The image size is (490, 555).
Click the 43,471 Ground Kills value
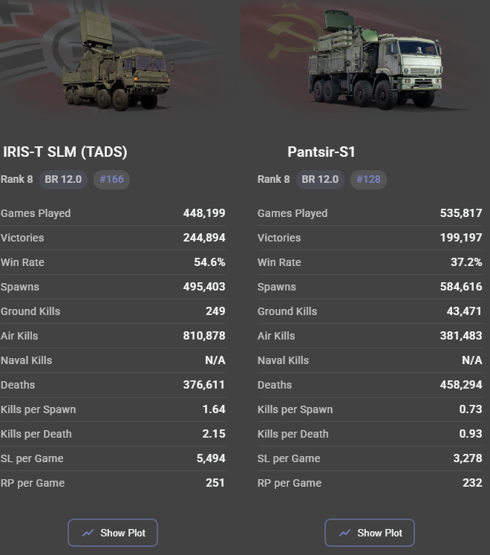click(464, 311)
